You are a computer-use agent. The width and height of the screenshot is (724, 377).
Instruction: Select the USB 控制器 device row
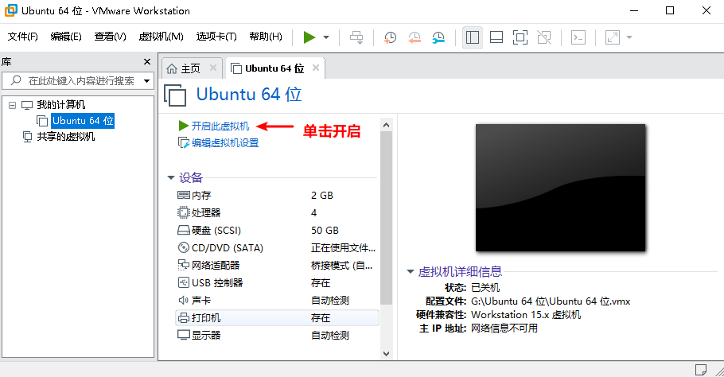pyautogui.click(x=277, y=283)
